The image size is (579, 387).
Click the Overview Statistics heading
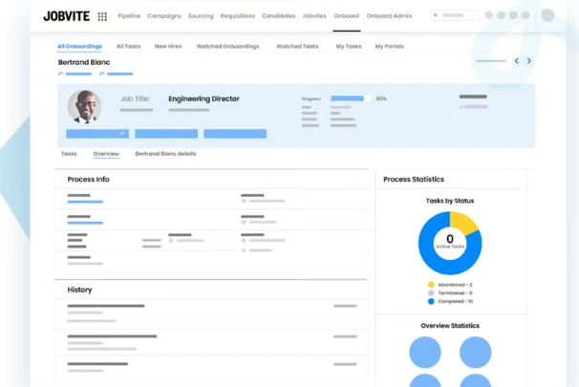pos(450,325)
